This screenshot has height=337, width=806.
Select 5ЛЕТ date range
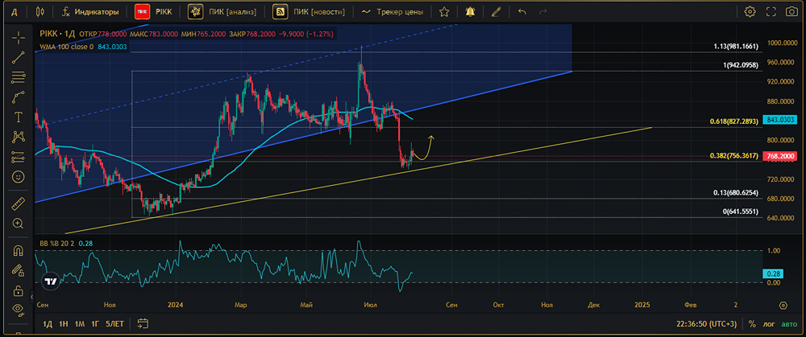[x=114, y=323]
